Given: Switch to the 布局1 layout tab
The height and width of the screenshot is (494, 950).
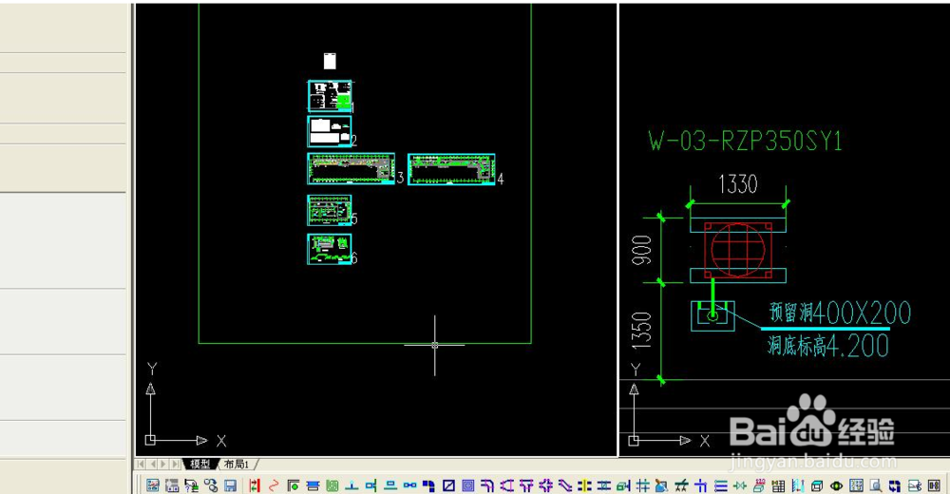Looking at the screenshot, I should point(237,464).
